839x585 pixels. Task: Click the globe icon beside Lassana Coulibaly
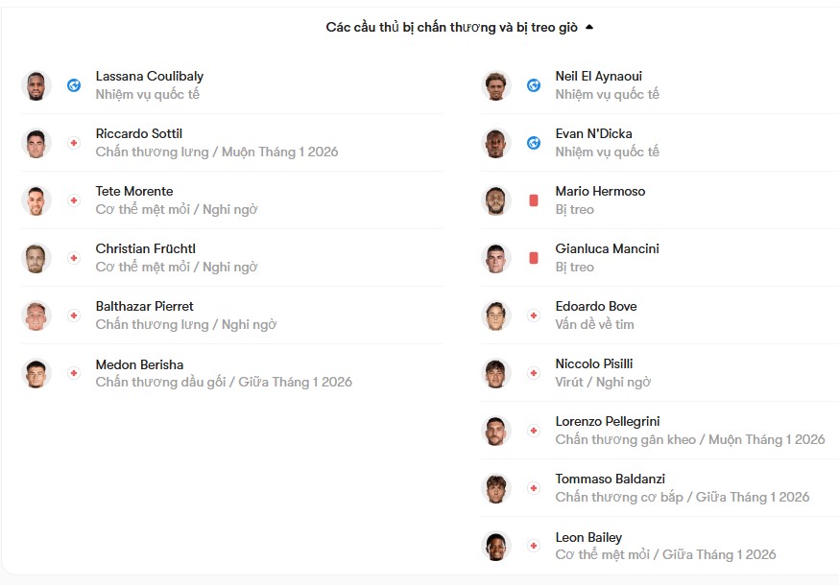pos(74,85)
